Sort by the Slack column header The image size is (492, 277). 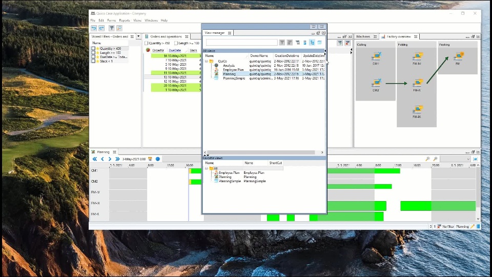click(193, 50)
